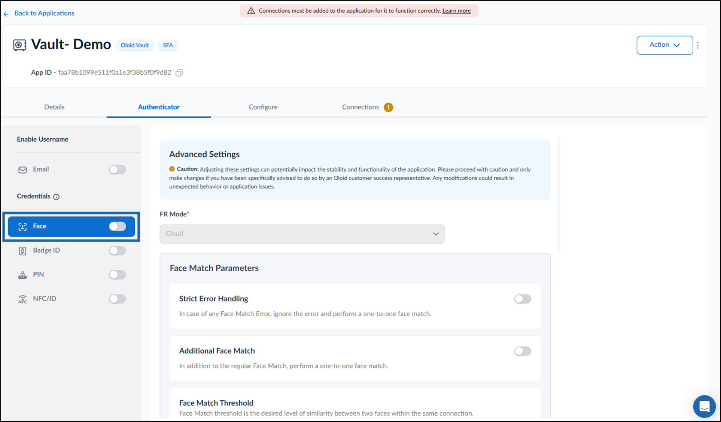Open the three-dot more options menu
The width and height of the screenshot is (721, 422).
click(698, 45)
